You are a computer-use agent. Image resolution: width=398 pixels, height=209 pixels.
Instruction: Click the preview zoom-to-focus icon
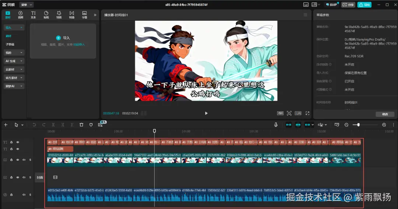289,113
